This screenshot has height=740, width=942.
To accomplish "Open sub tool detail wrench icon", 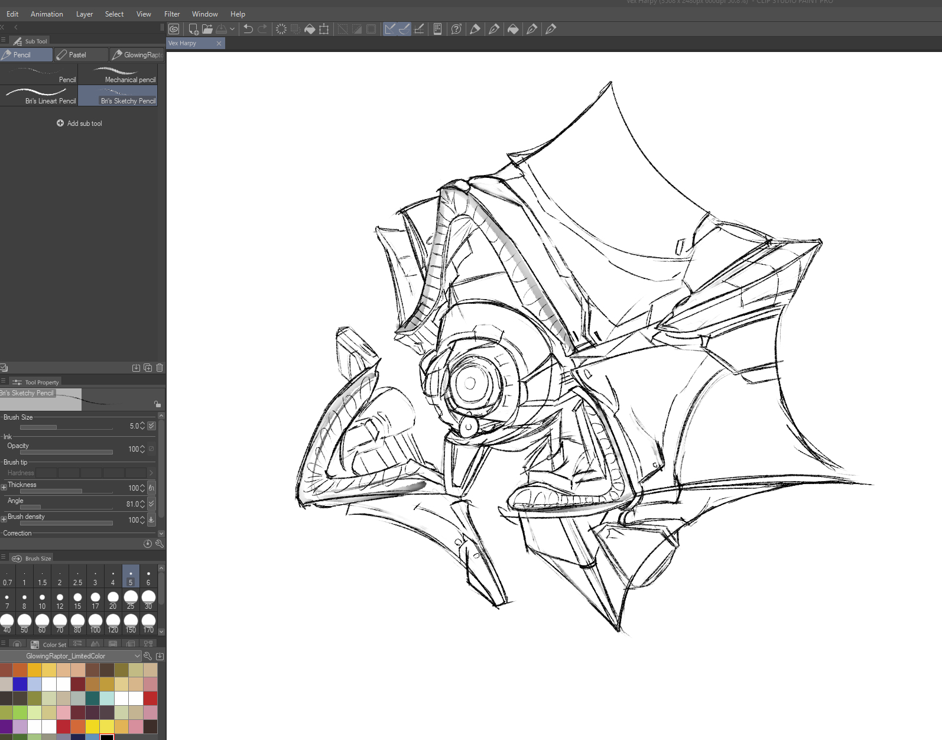I will 160,544.
